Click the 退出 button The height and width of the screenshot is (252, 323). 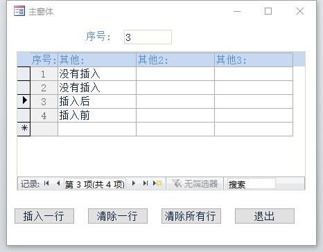(x=265, y=216)
